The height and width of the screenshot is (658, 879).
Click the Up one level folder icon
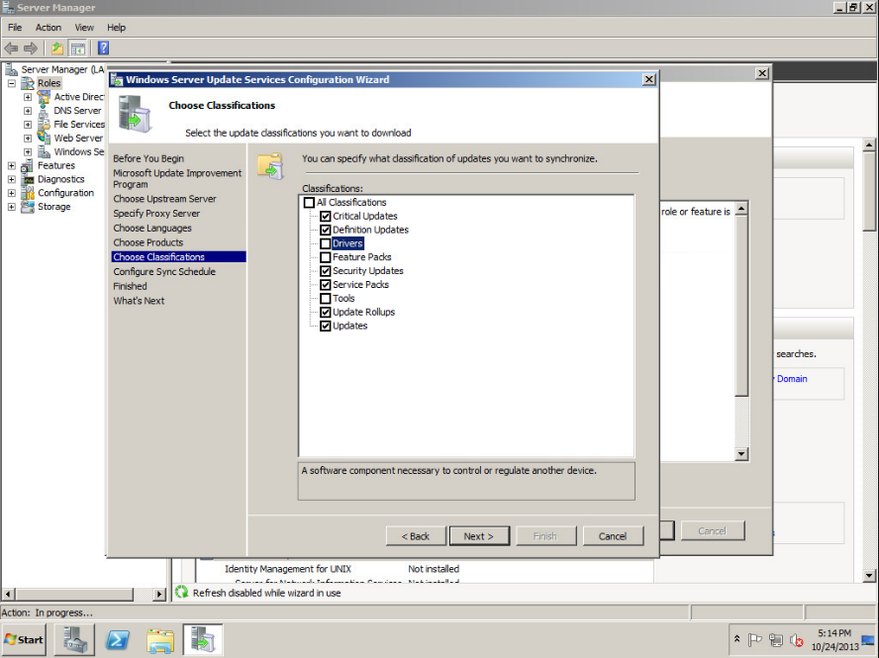coord(57,48)
